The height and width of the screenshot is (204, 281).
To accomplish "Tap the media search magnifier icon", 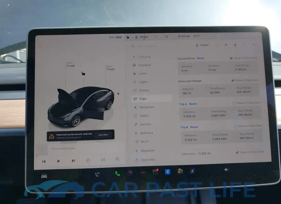I will [118, 159].
